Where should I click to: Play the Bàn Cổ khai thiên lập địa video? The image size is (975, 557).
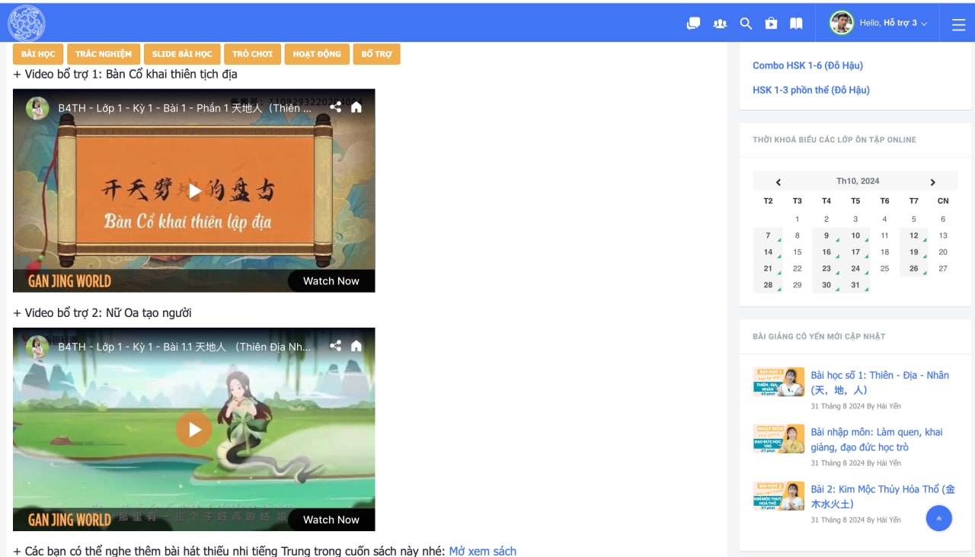click(x=194, y=190)
